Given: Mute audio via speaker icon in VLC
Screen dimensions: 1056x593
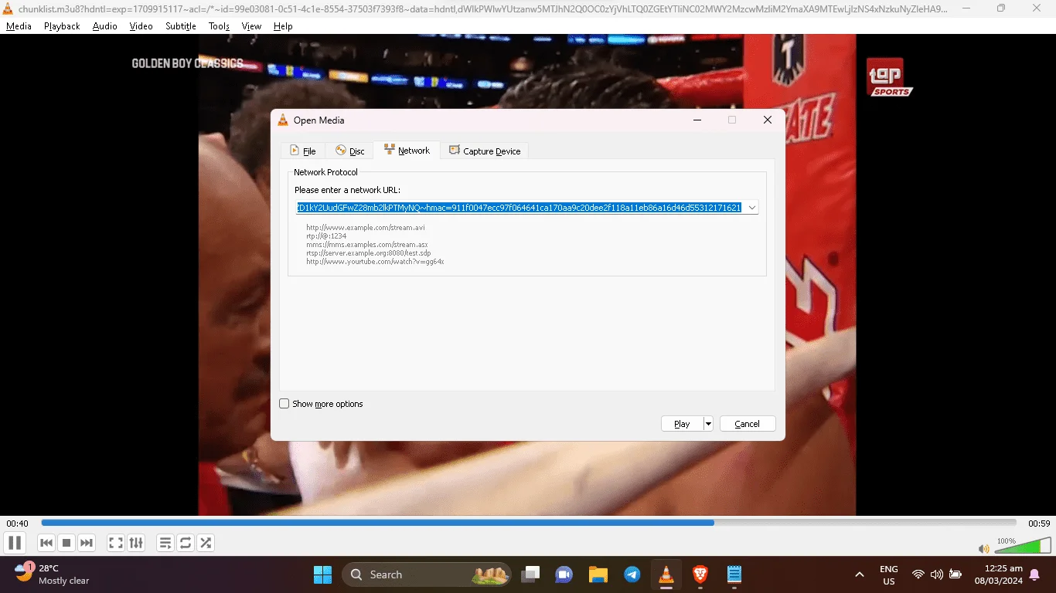Looking at the screenshot, I should 983,549.
